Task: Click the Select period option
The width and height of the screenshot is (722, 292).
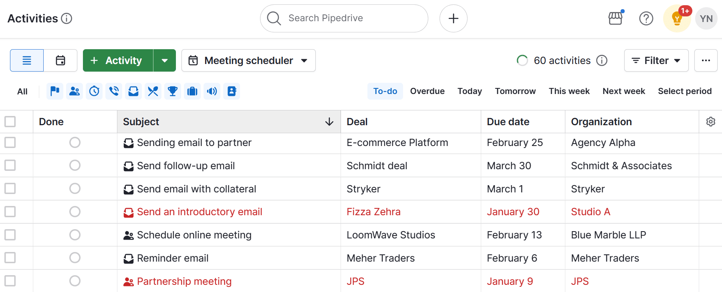Action: (685, 91)
